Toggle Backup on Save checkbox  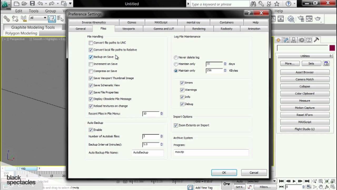[91, 57]
